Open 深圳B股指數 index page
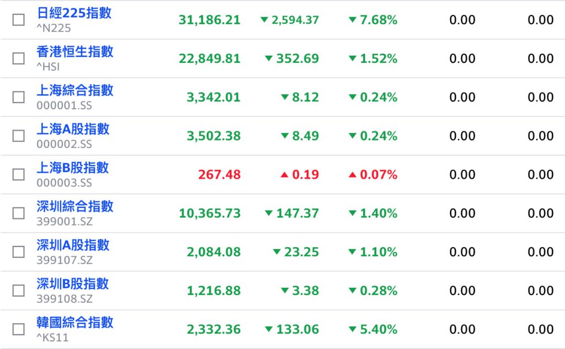The height and width of the screenshot is (349, 565). pos(72,284)
